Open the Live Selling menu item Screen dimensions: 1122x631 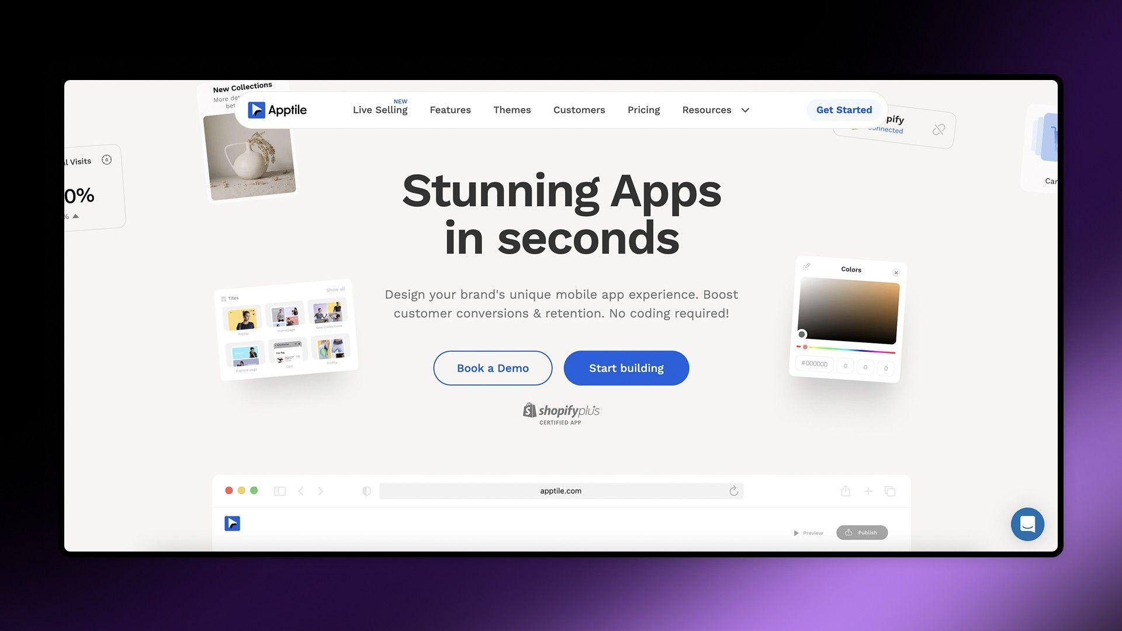pyautogui.click(x=380, y=110)
